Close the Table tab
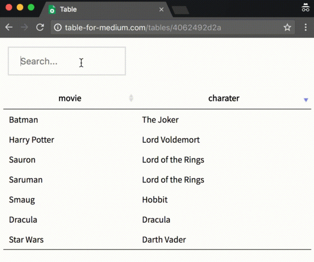The image size is (314, 262). coord(161,9)
